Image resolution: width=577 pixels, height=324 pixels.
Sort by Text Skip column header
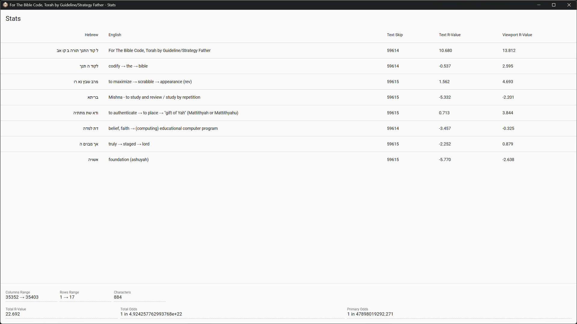tap(395, 35)
